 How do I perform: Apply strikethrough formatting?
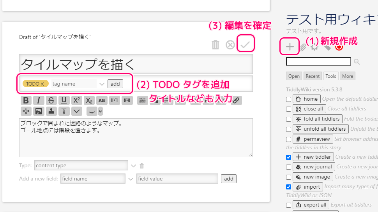pos(51,100)
